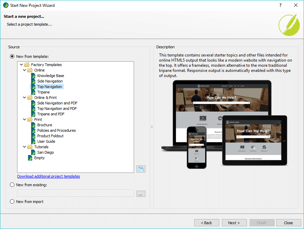304x229 pixels.
Task: Select the New from import radio button
Action: [x=12, y=201]
